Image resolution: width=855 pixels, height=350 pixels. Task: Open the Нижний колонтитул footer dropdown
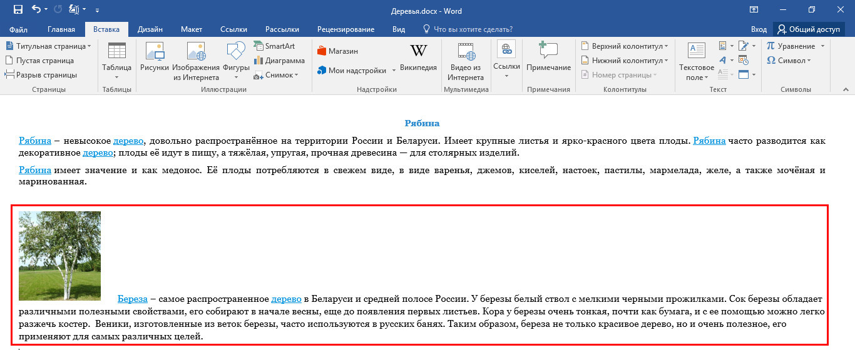(x=624, y=61)
